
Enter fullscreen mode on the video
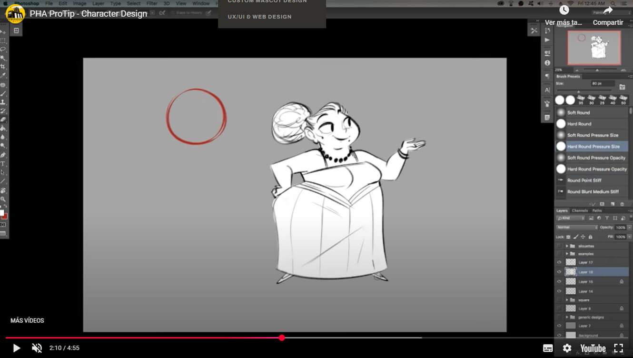pos(618,348)
